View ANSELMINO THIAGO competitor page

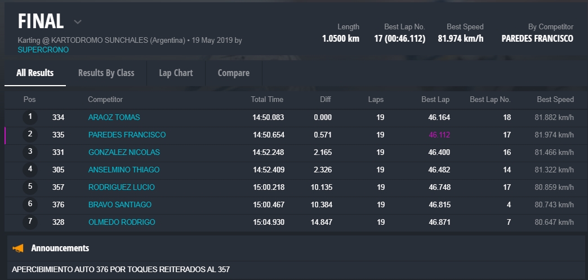tap(124, 170)
